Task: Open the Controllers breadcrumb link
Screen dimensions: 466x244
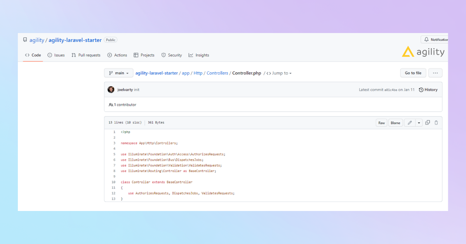Action: (x=217, y=73)
